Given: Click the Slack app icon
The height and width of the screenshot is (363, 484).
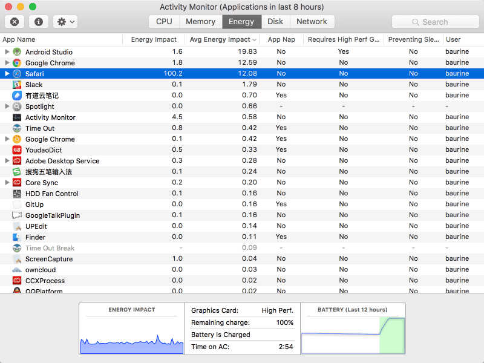Looking at the screenshot, I should pyautogui.click(x=17, y=85).
